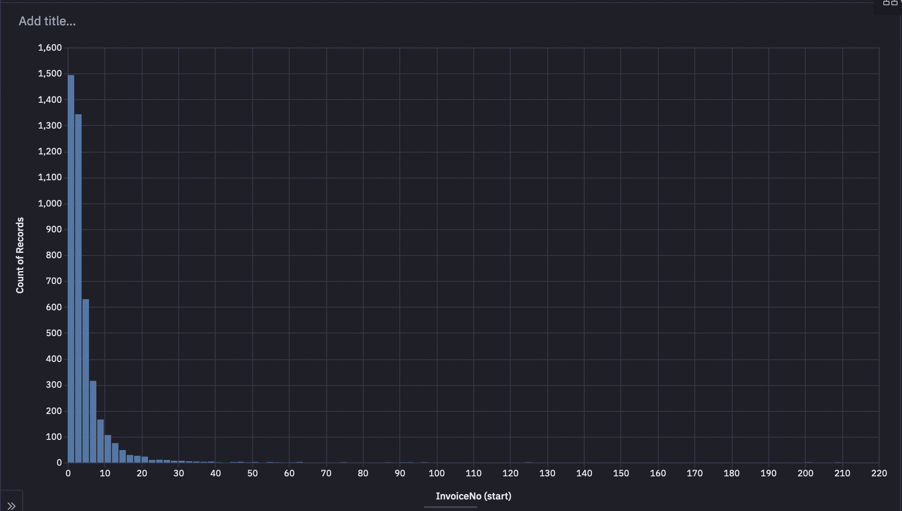Select the third bar reaching about 630
The width and height of the screenshot is (902, 511).
coord(86,381)
